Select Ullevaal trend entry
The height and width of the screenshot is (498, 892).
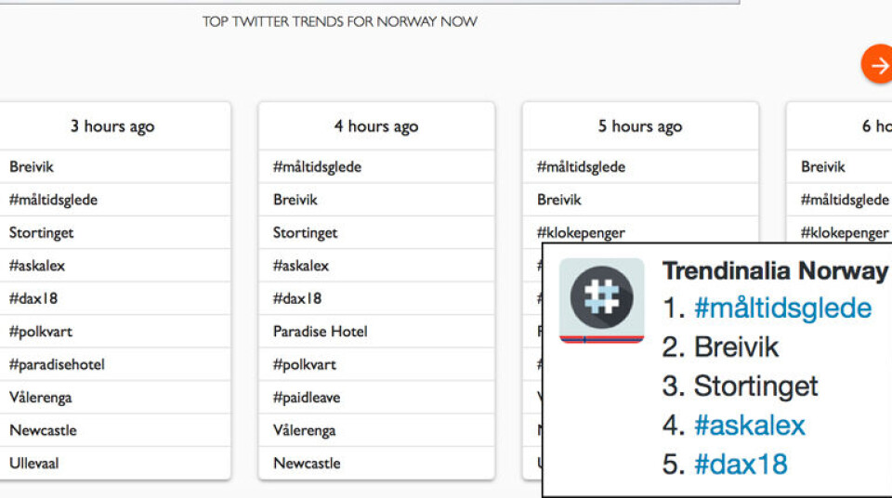pos(34,463)
